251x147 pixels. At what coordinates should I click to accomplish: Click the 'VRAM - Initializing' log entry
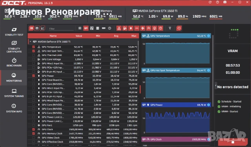tap(229, 106)
